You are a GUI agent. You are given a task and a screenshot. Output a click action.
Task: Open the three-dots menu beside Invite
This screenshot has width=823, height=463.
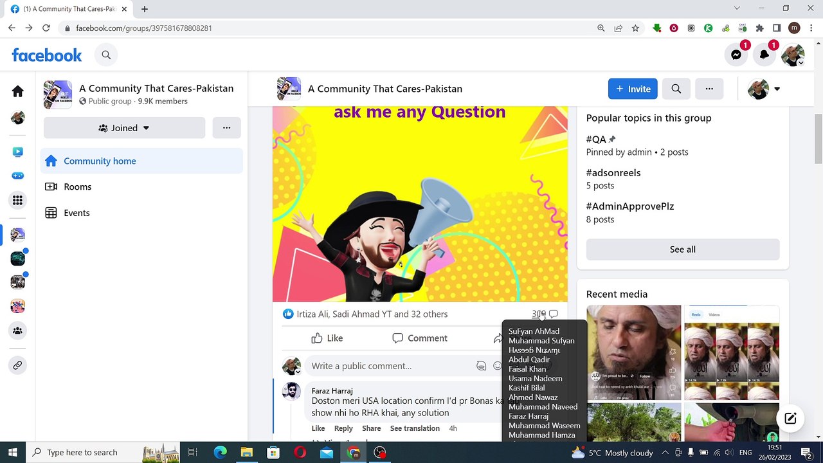(x=709, y=89)
